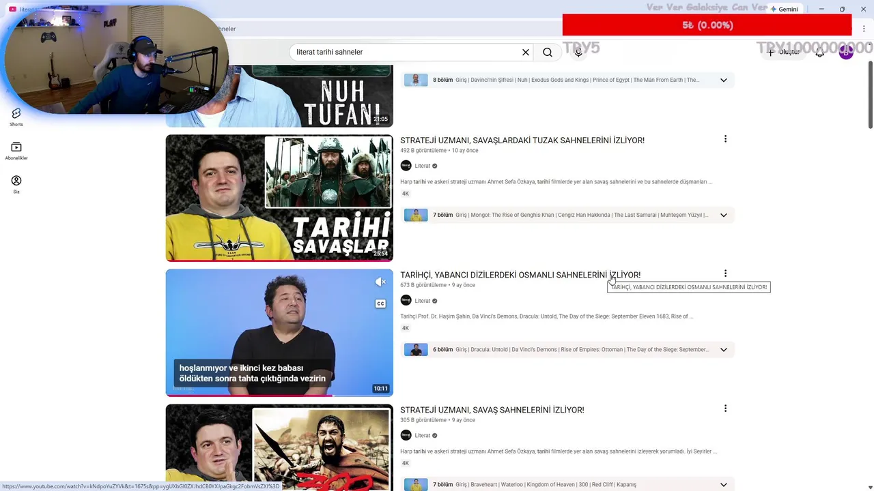This screenshot has height=491, width=874.
Task: Click the red 5₺ (0.00%) donation bar
Action: click(707, 25)
